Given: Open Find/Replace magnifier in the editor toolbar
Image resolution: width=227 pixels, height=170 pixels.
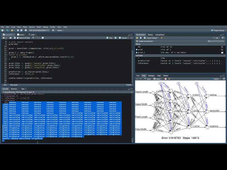Looking at the screenshot, I should tap(33, 38).
